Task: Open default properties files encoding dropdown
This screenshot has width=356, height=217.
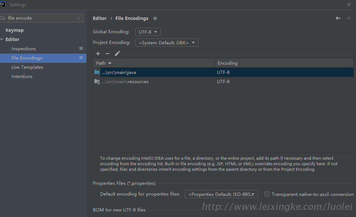Action: click(x=221, y=194)
